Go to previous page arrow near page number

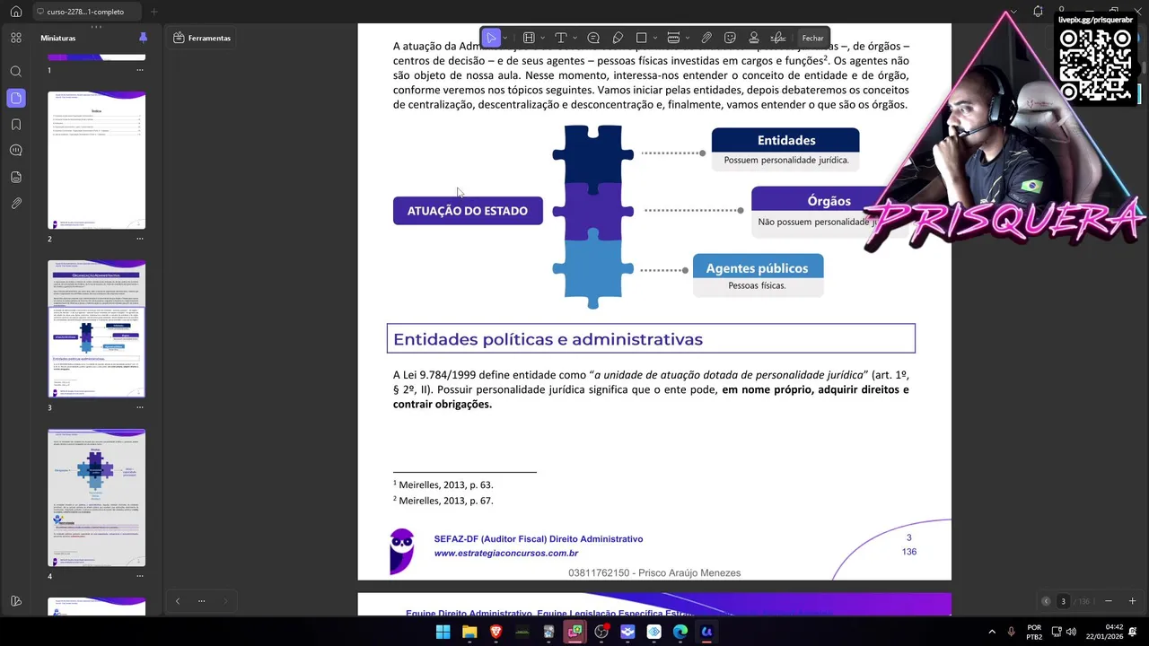1046,601
